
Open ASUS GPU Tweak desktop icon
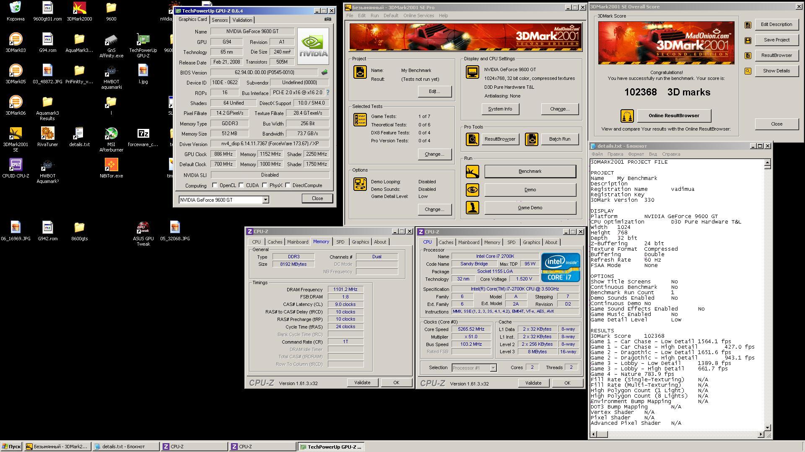(x=143, y=234)
